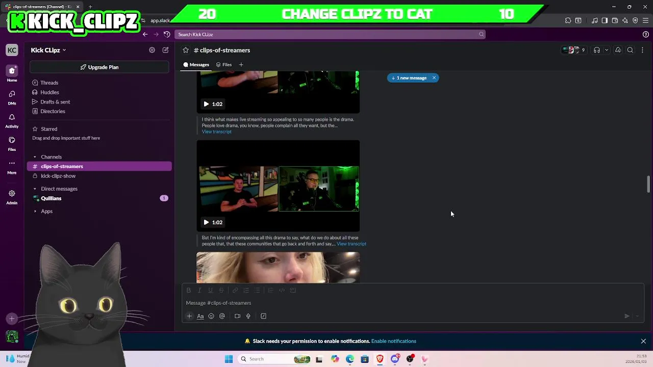Toggle underline formatting in composer
Screen dimensions: 653x367
210,290
